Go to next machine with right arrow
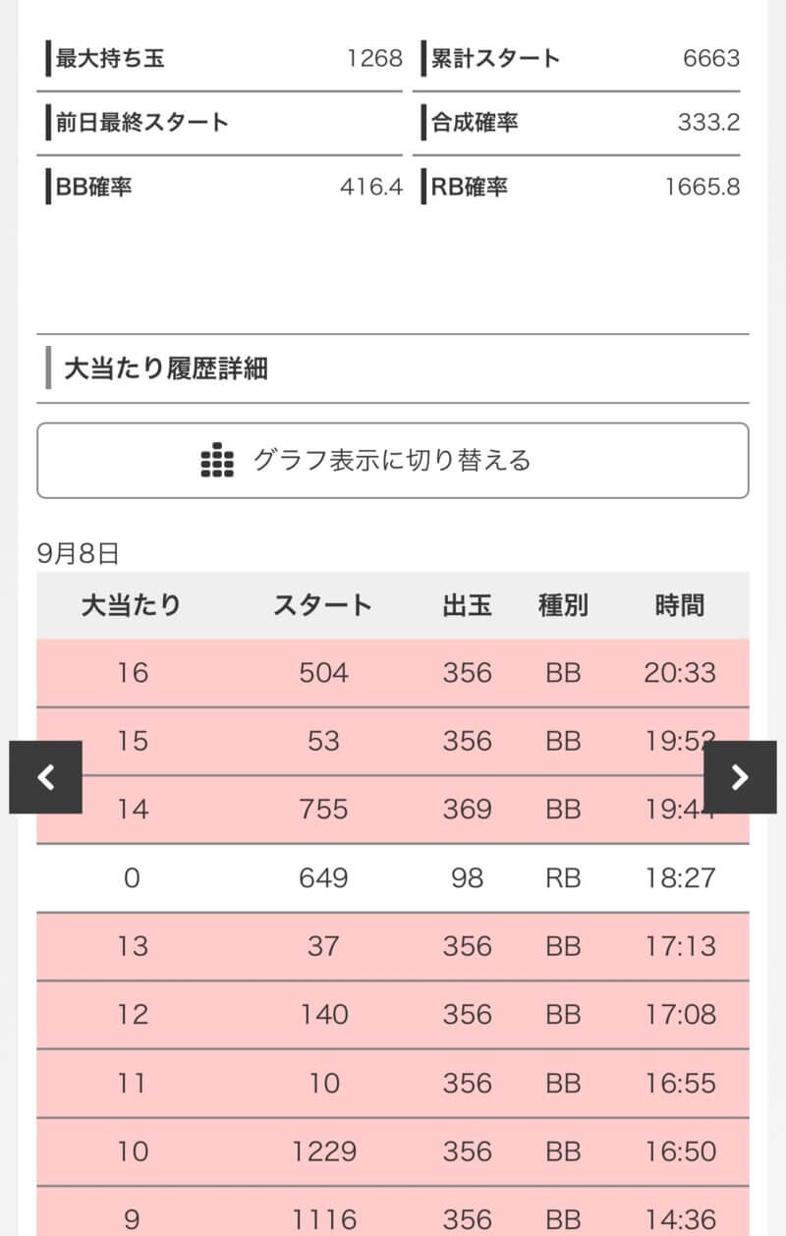Viewport: 786px width, 1236px height. [x=740, y=777]
